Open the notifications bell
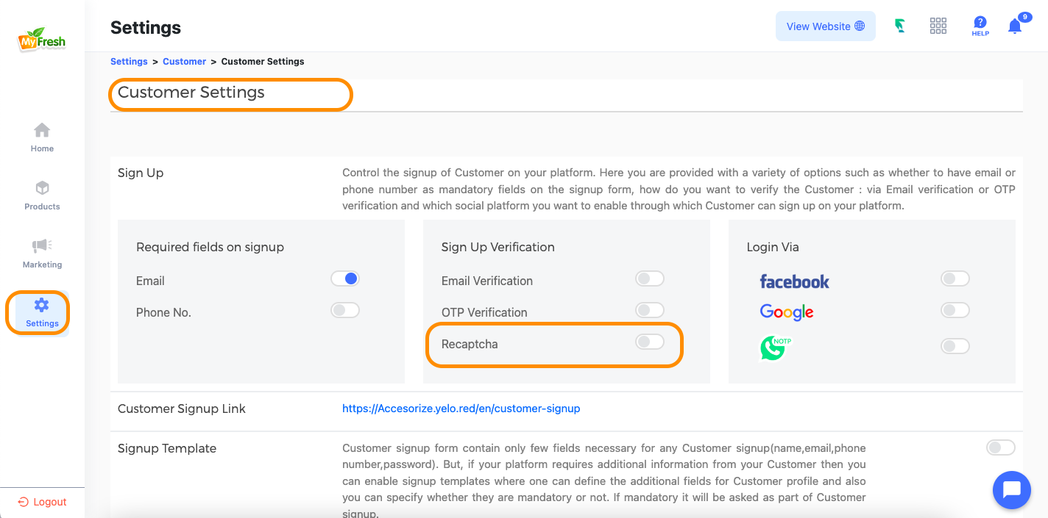 [1015, 26]
